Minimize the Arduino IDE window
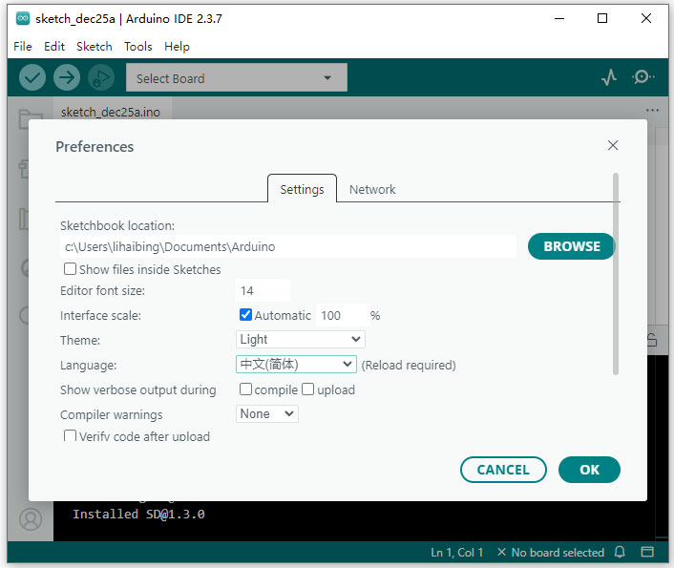 (559, 18)
